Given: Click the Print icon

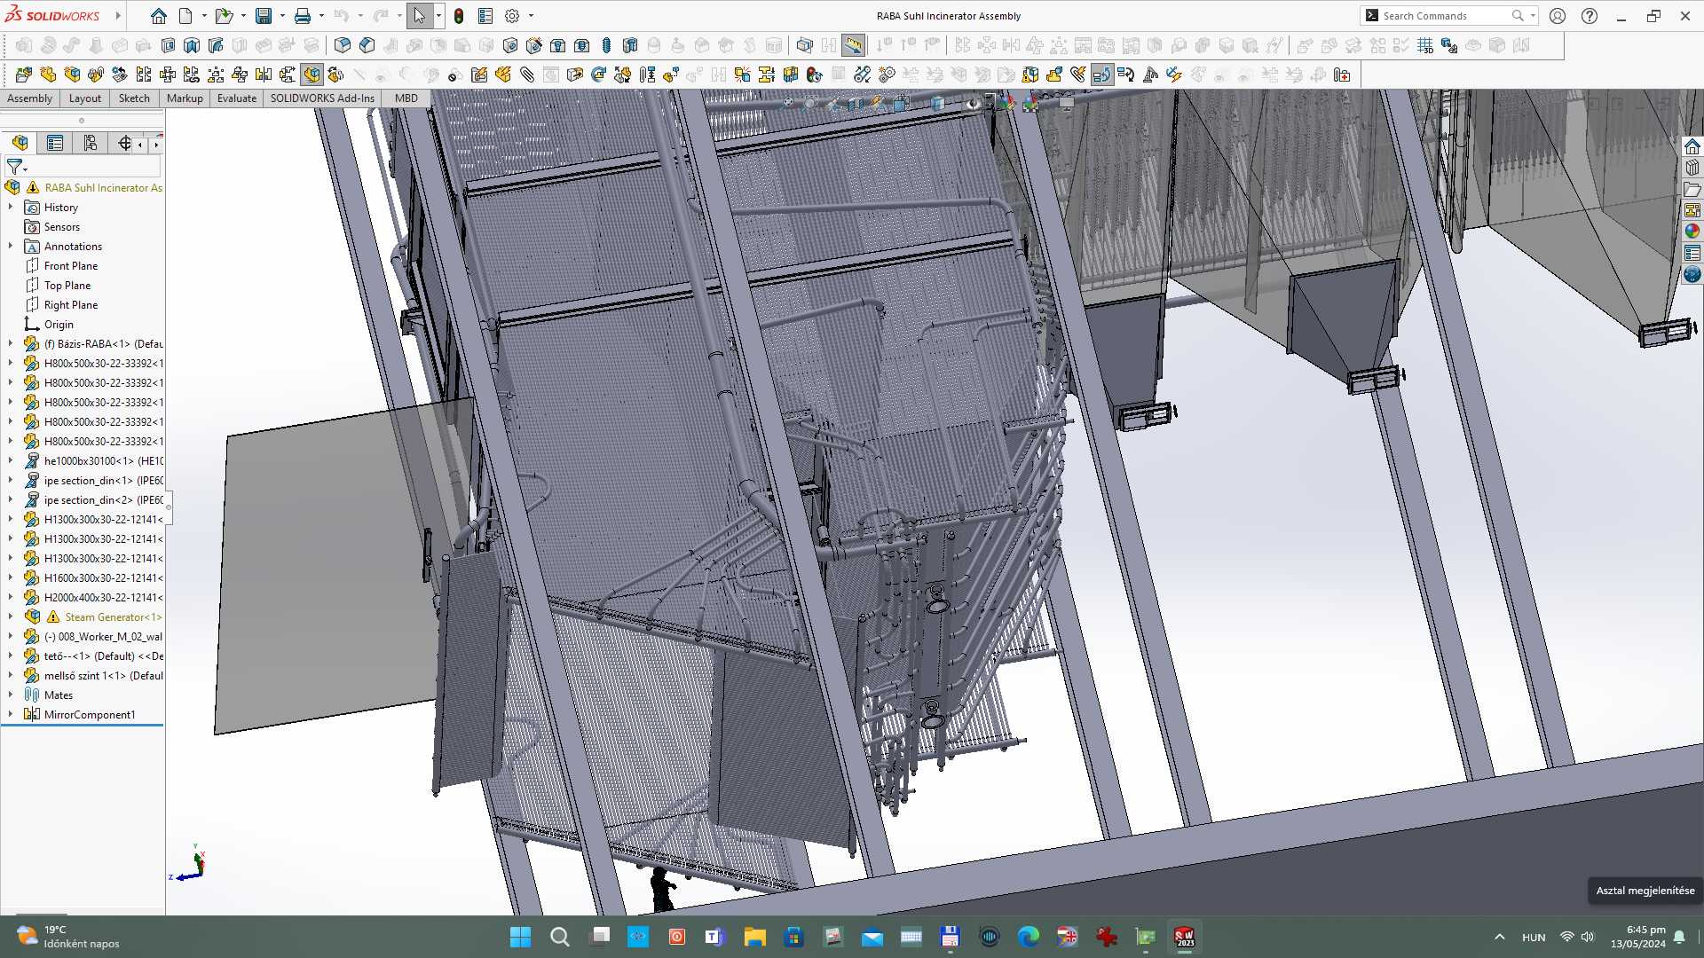Looking at the screenshot, I should (x=303, y=16).
